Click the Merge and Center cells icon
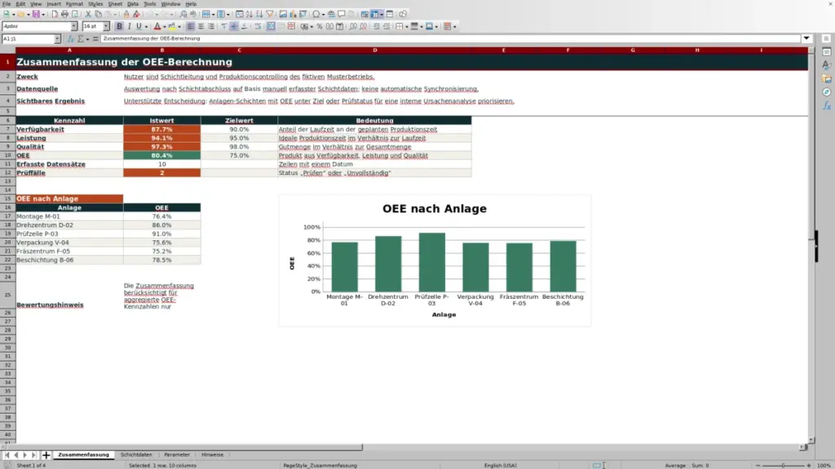The image size is (835, 469). (x=271, y=27)
